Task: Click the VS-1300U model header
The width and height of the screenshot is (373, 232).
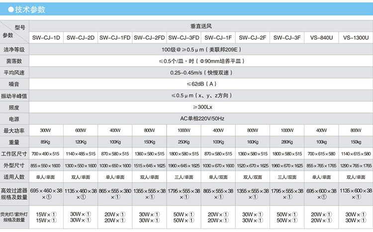Action: [x=356, y=38]
